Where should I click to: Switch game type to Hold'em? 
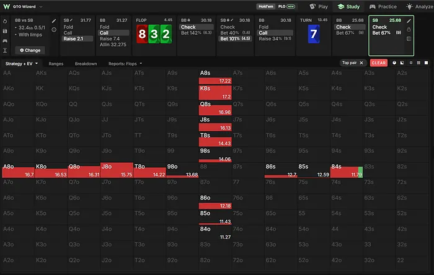point(266,6)
